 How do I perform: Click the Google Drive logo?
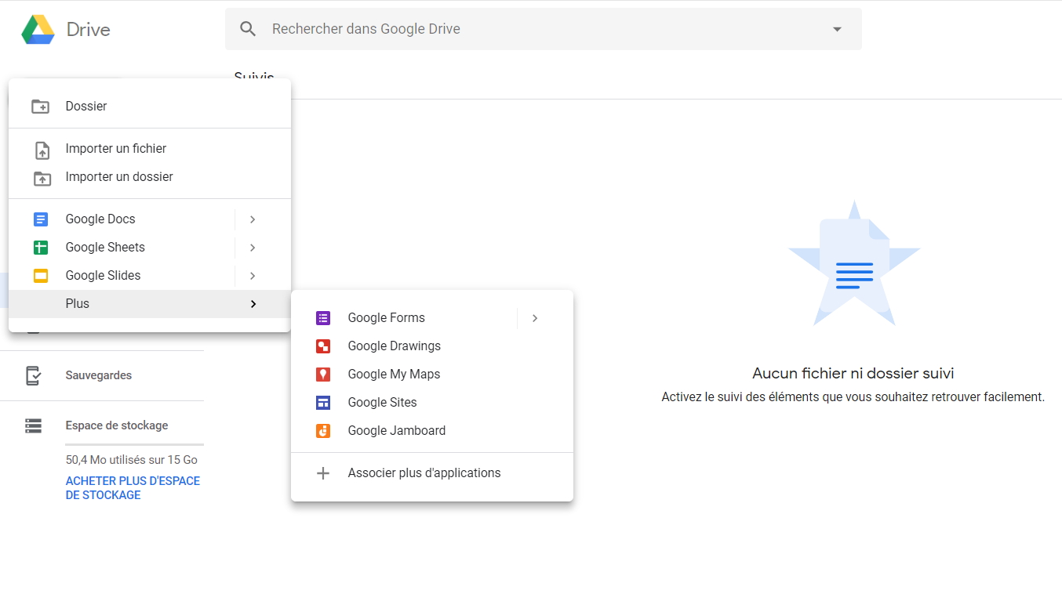pyautogui.click(x=38, y=30)
